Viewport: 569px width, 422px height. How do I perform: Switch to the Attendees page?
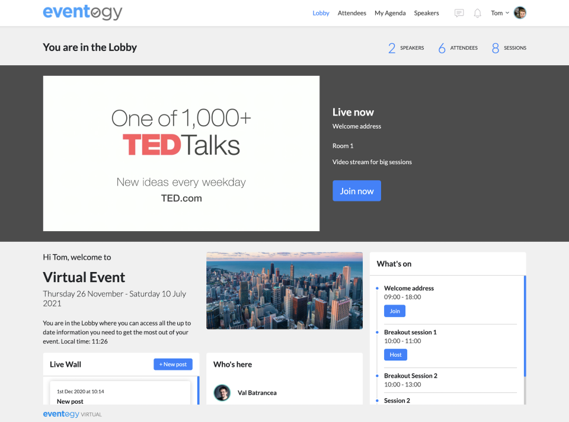pyautogui.click(x=352, y=12)
